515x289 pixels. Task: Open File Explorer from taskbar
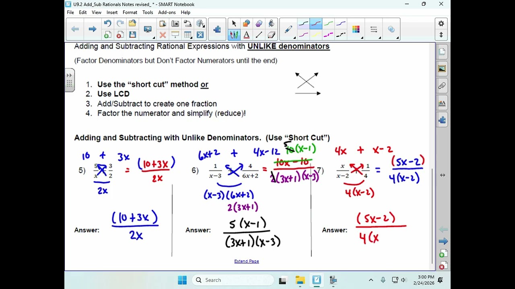[x=300, y=280]
